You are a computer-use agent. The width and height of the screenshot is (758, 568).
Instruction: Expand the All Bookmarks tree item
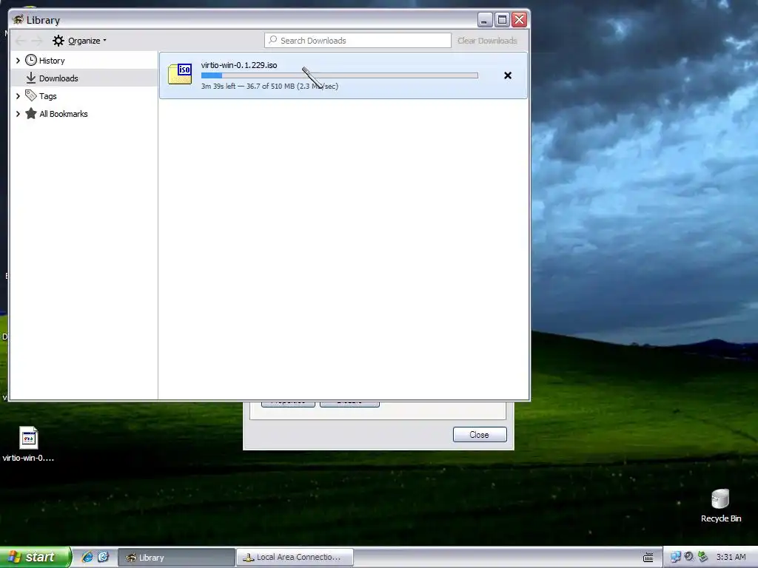pyautogui.click(x=18, y=114)
